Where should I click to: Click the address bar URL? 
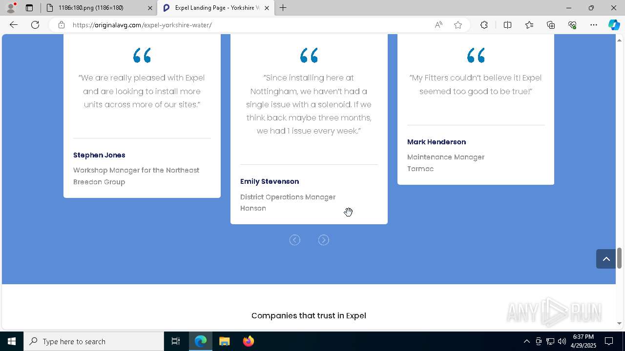tap(142, 25)
